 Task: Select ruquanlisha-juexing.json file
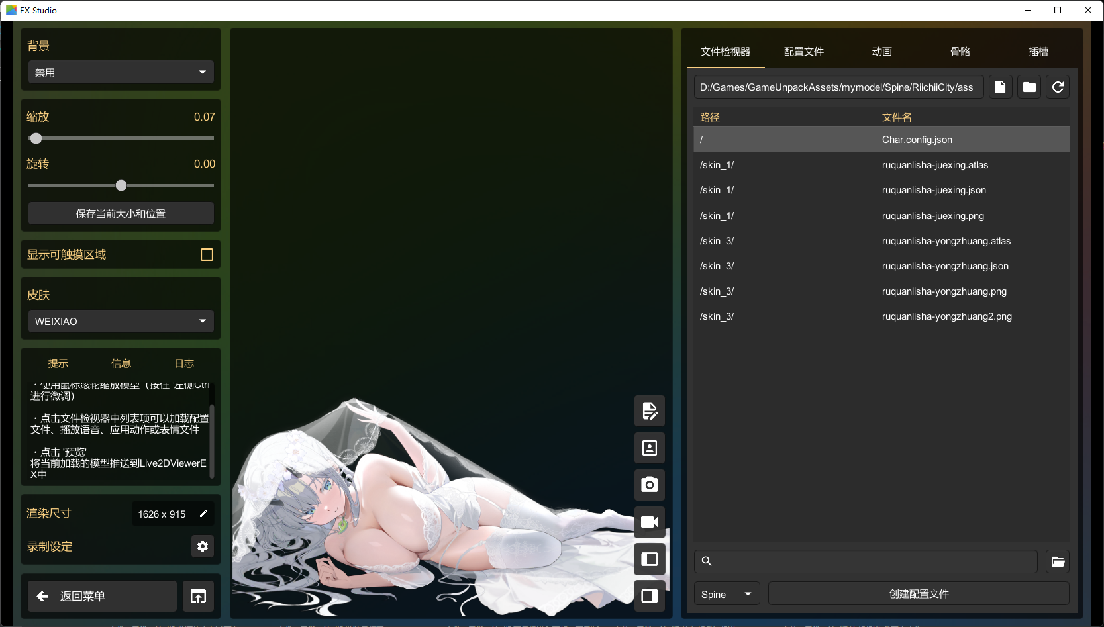click(x=882, y=190)
